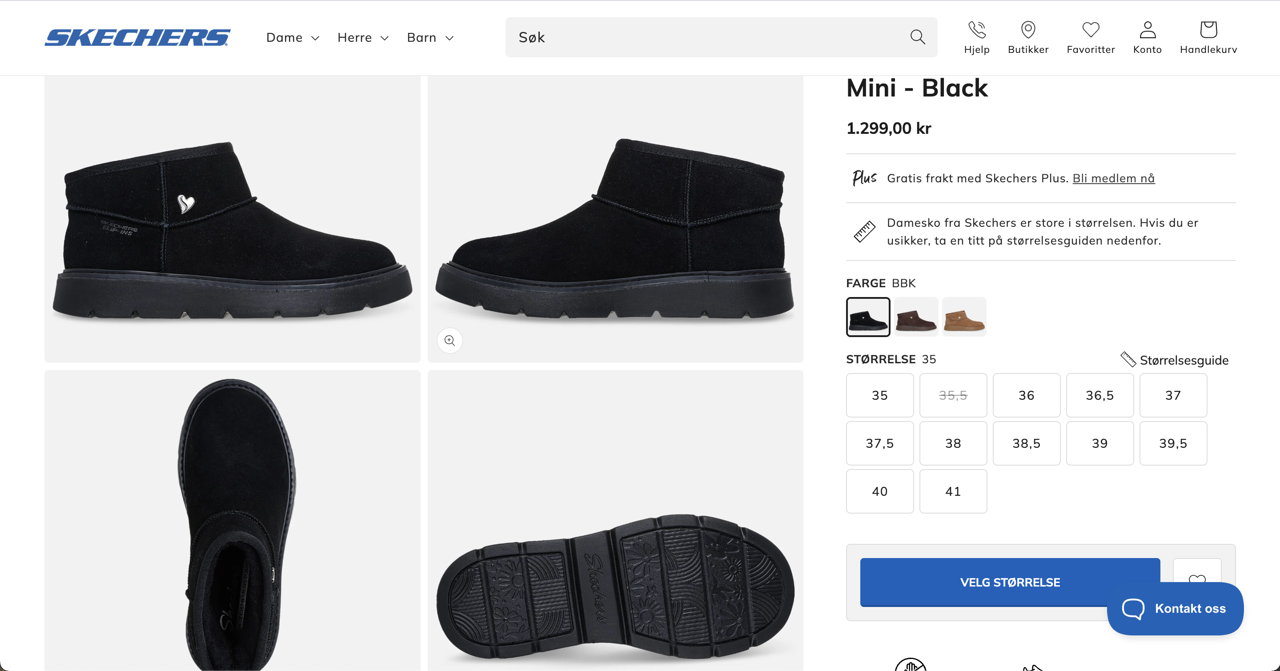Screen dimensions: 1280x671
Task: Select size 41
Action: pos(952,491)
